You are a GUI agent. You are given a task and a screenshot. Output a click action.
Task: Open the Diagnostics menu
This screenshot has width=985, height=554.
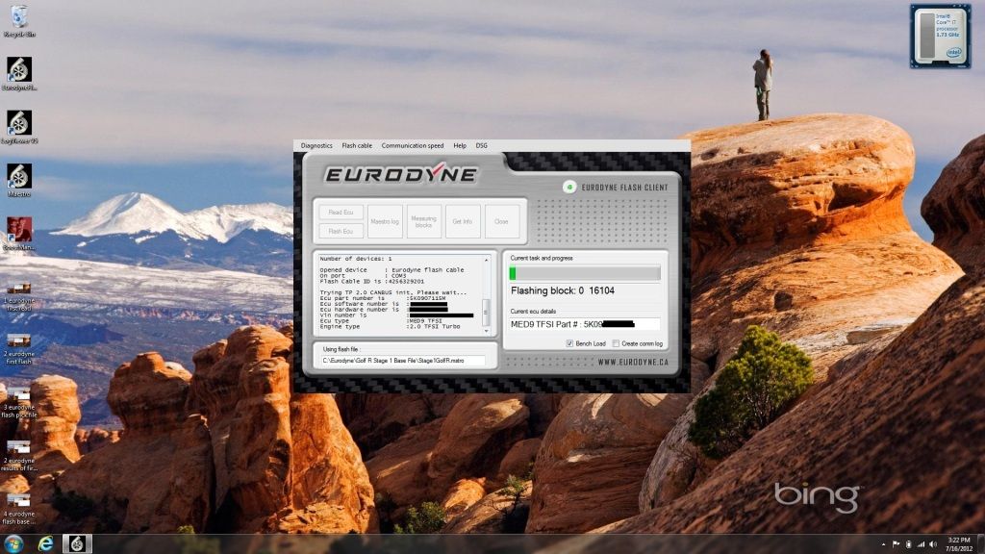coord(316,146)
